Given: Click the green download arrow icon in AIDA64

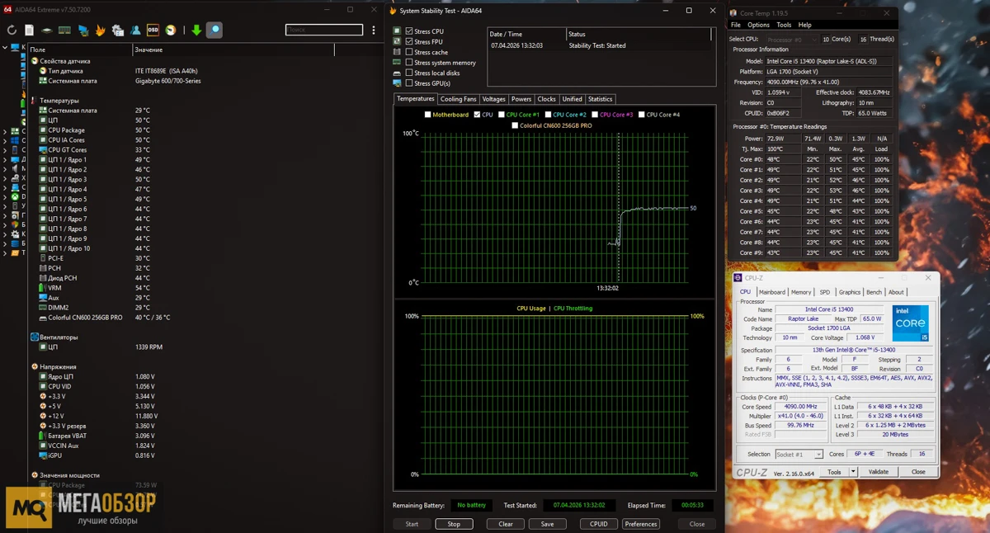Looking at the screenshot, I should coord(196,29).
